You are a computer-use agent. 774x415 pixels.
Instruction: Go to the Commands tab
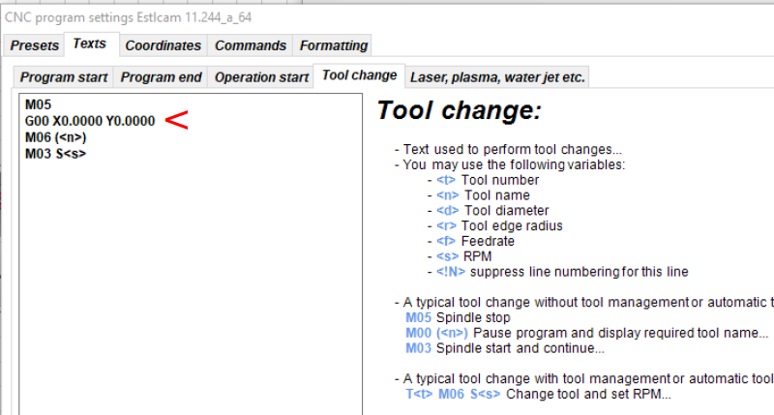251,45
